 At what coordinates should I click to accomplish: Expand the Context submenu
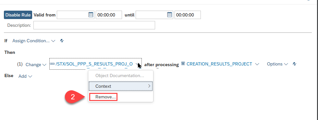(121, 86)
